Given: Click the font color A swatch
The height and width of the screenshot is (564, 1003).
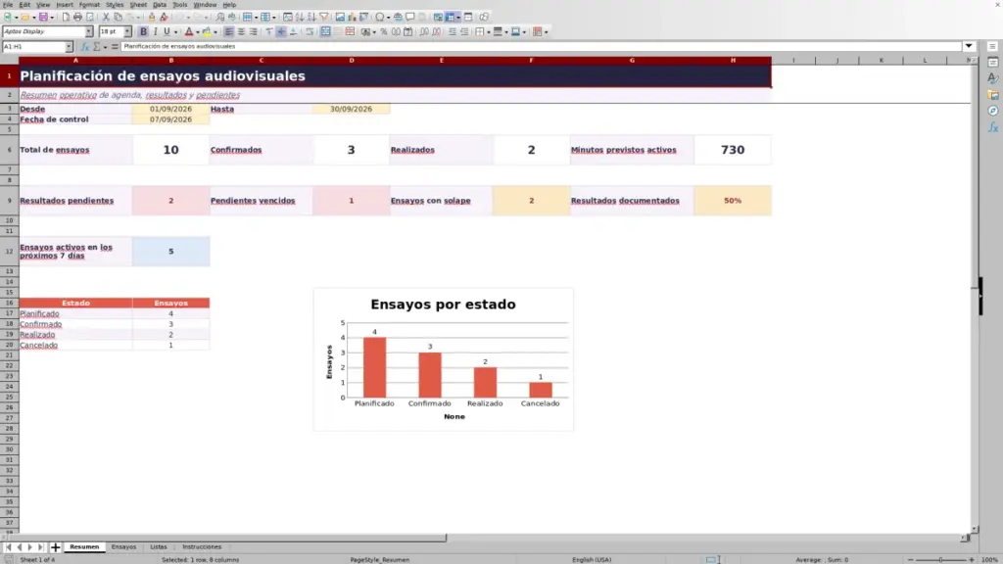Looking at the screenshot, I should coord(189,32).
